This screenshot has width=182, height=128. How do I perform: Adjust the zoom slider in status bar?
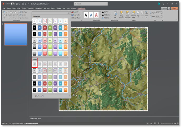(164, 123)
